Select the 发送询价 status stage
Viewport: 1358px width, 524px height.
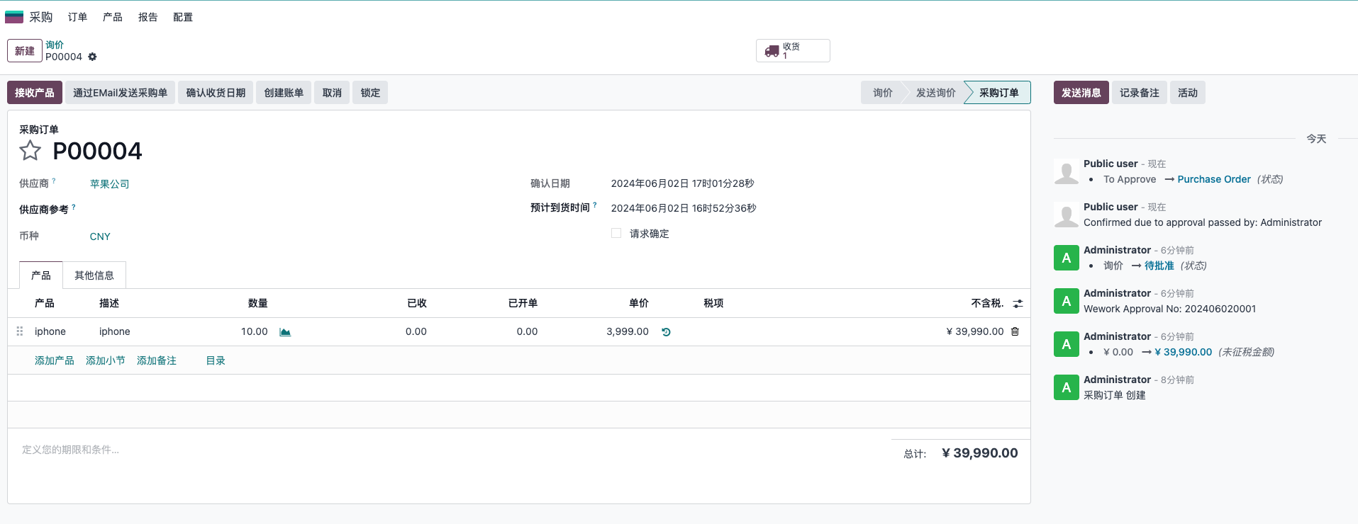point(935,93)
